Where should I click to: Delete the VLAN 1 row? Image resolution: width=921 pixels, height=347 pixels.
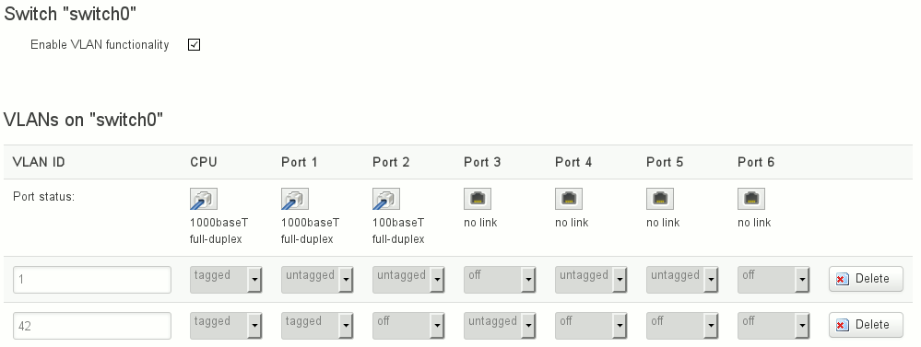pyautogui.click(x=866, y=279)
